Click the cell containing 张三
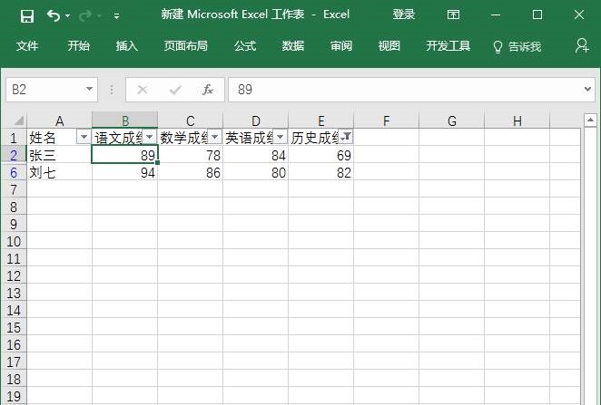Viewport: 601px width, 405px height. pyautogui.click(x=59, y=155)
